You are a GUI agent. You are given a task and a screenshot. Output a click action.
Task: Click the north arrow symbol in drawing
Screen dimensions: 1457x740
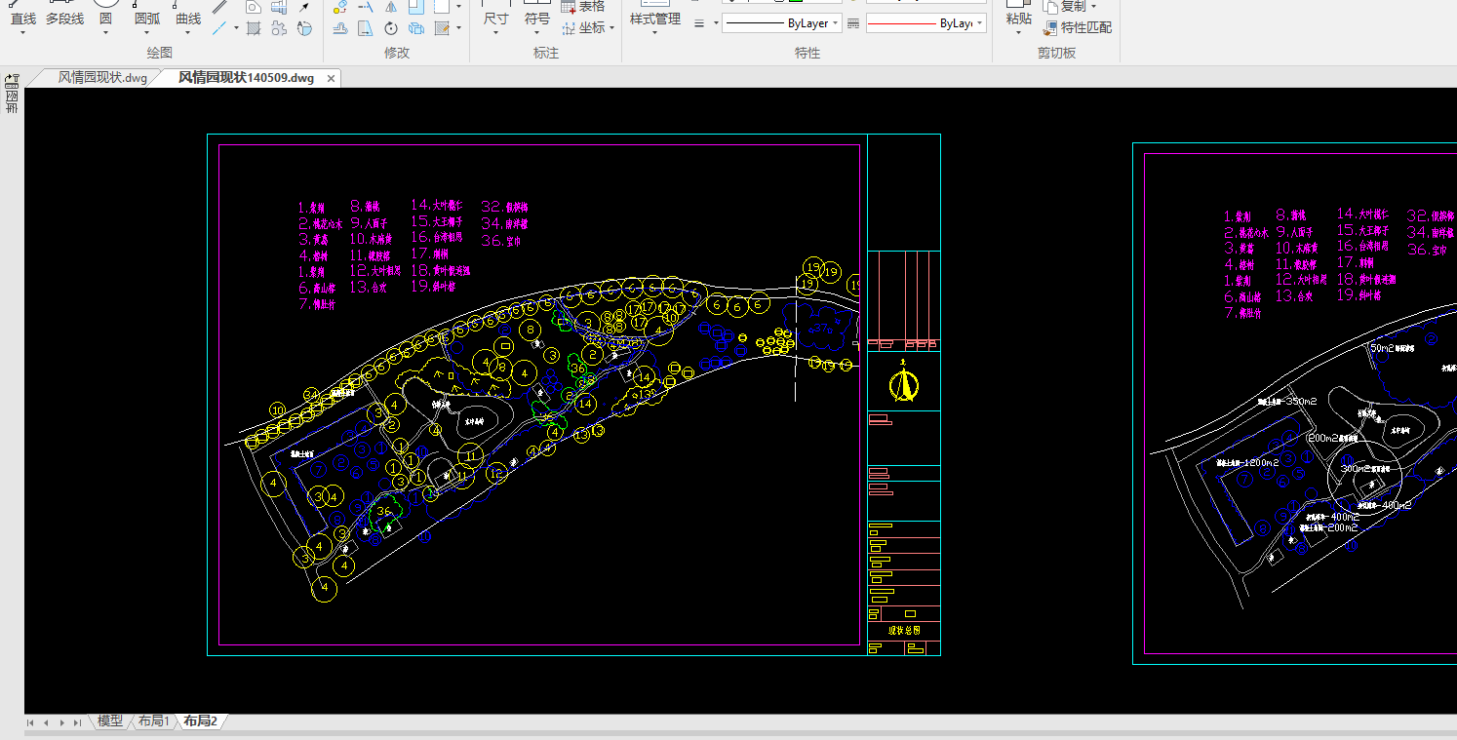pos(904,383)
